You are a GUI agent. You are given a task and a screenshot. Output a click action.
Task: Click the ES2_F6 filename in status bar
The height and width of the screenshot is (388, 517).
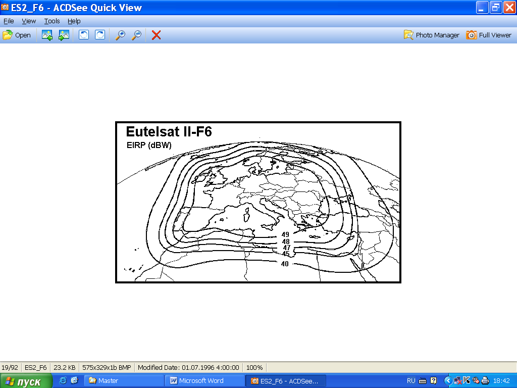(x=36, y=368)
